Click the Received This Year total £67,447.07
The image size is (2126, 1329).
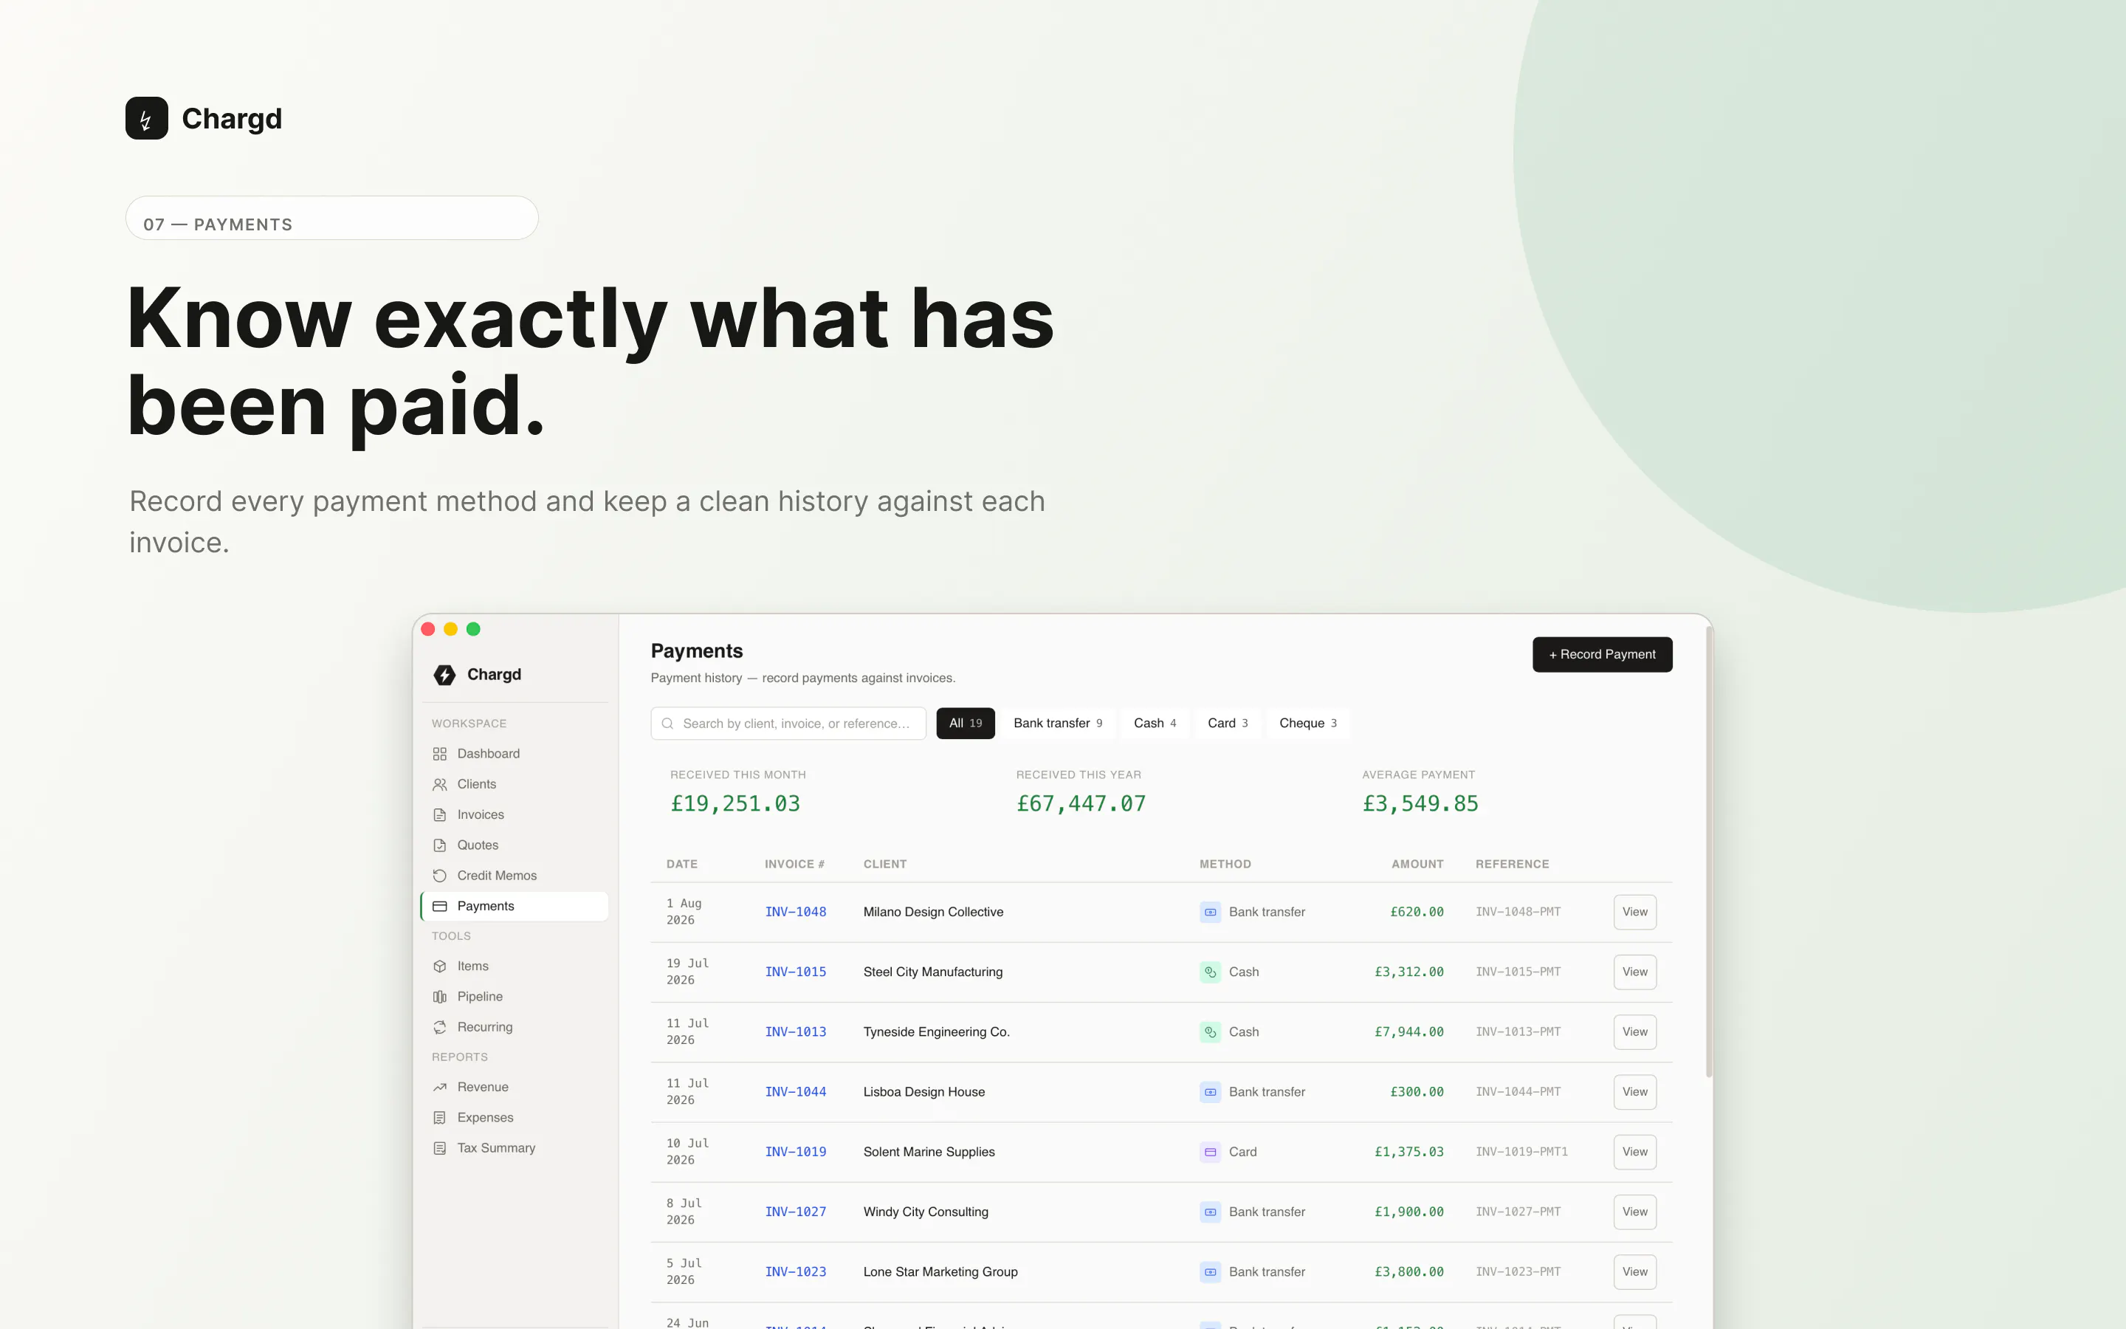click(x=1081, y=804)
